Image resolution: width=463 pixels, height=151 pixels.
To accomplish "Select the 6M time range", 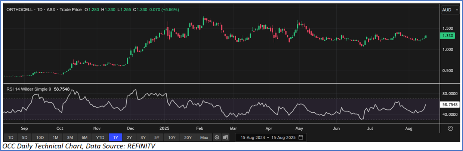I will pos(84,138).
